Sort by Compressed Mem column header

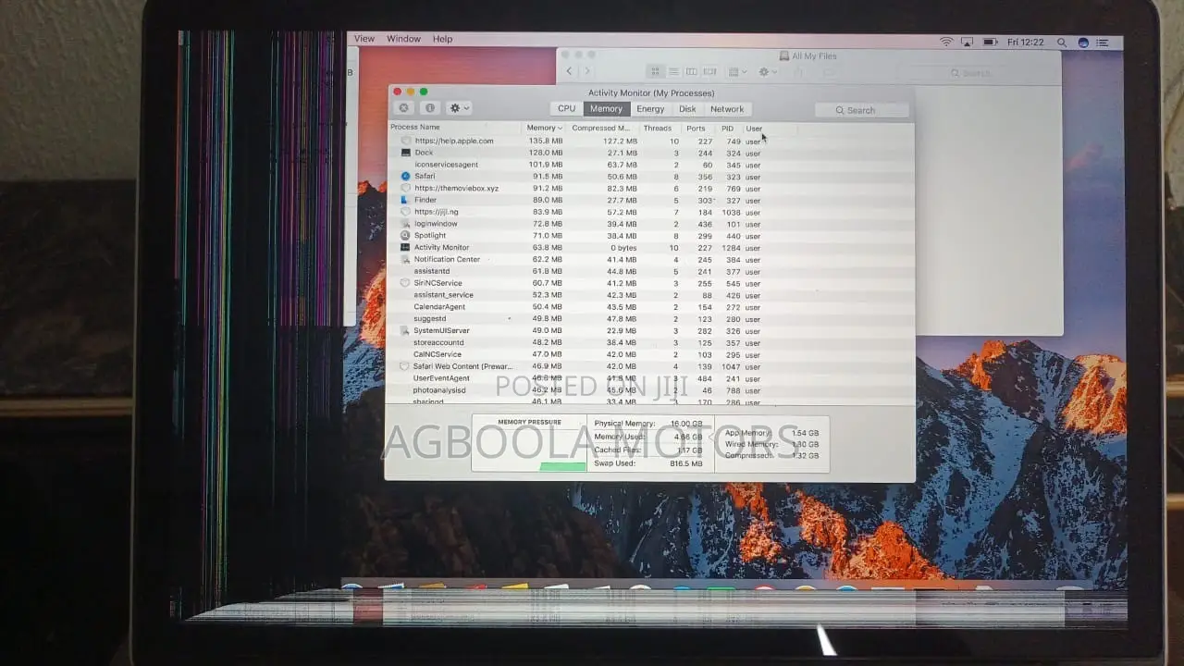(602, 129)
